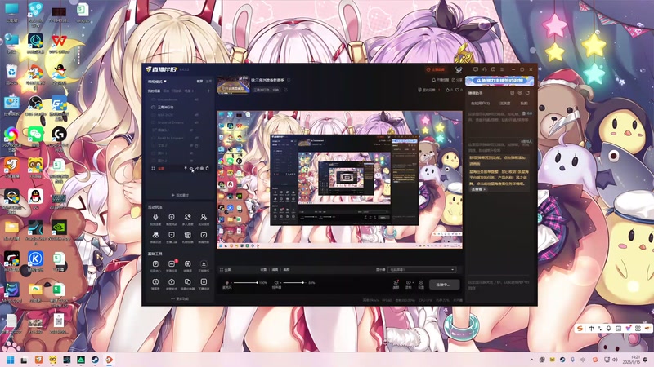Click the microphone icon beside the volume slider

227,282
